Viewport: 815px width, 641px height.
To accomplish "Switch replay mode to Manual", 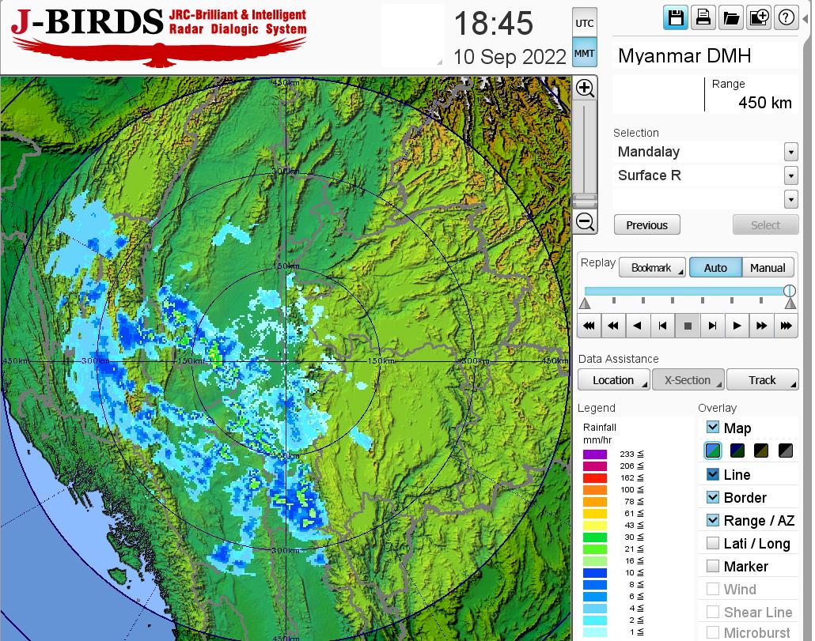I will 768,268.
